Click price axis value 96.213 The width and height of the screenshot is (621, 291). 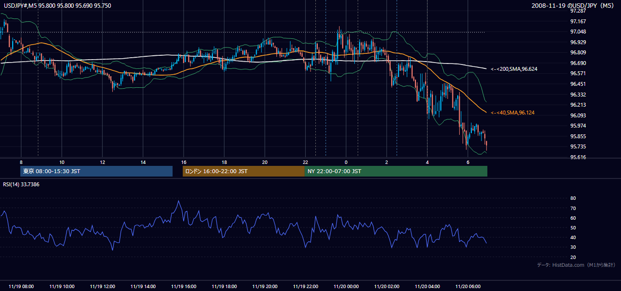click(578, 105)
